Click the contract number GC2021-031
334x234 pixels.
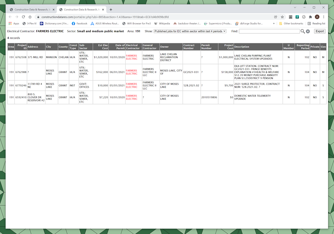[191, 72]
